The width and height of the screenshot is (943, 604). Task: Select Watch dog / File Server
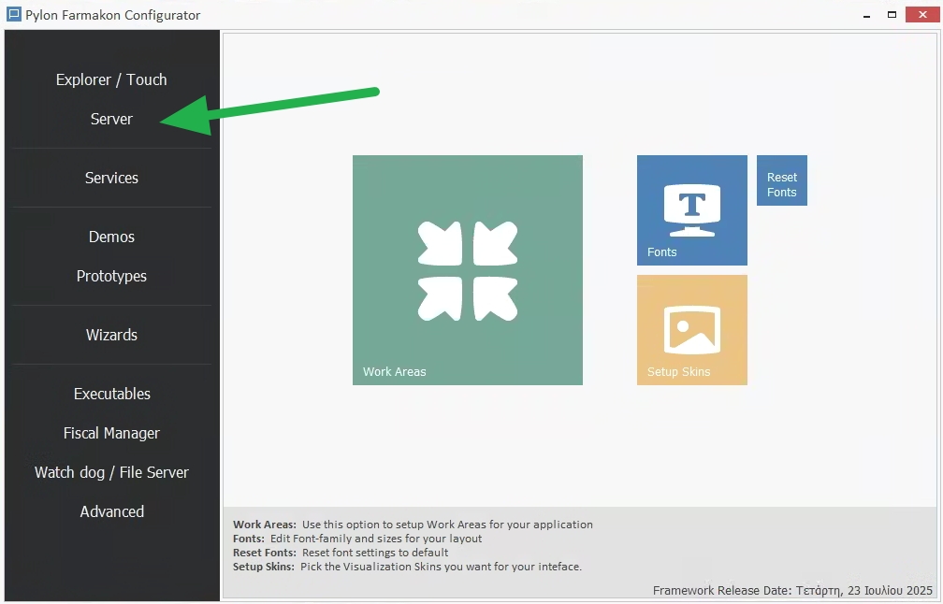(111, 472)
